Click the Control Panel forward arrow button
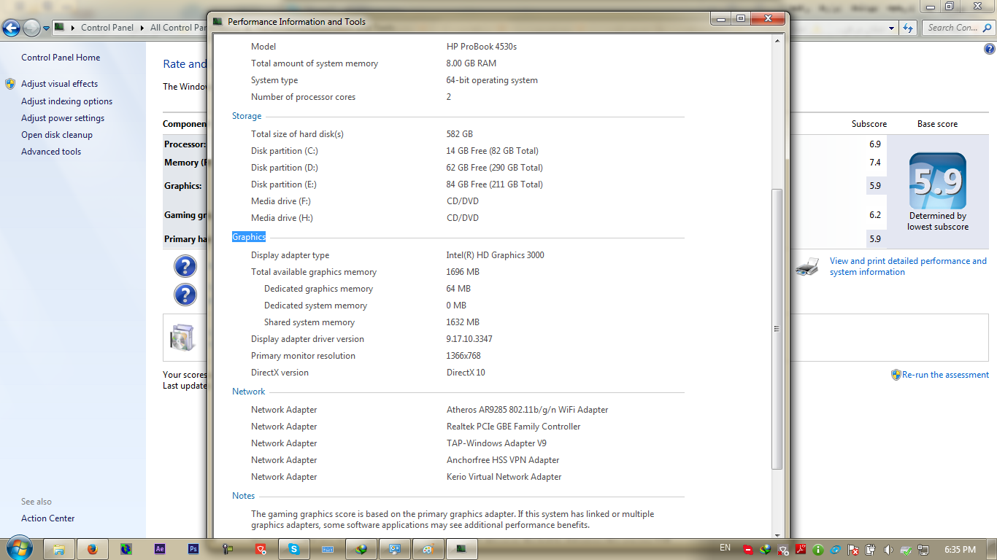 pyautogui.click(x=31, y=28)
